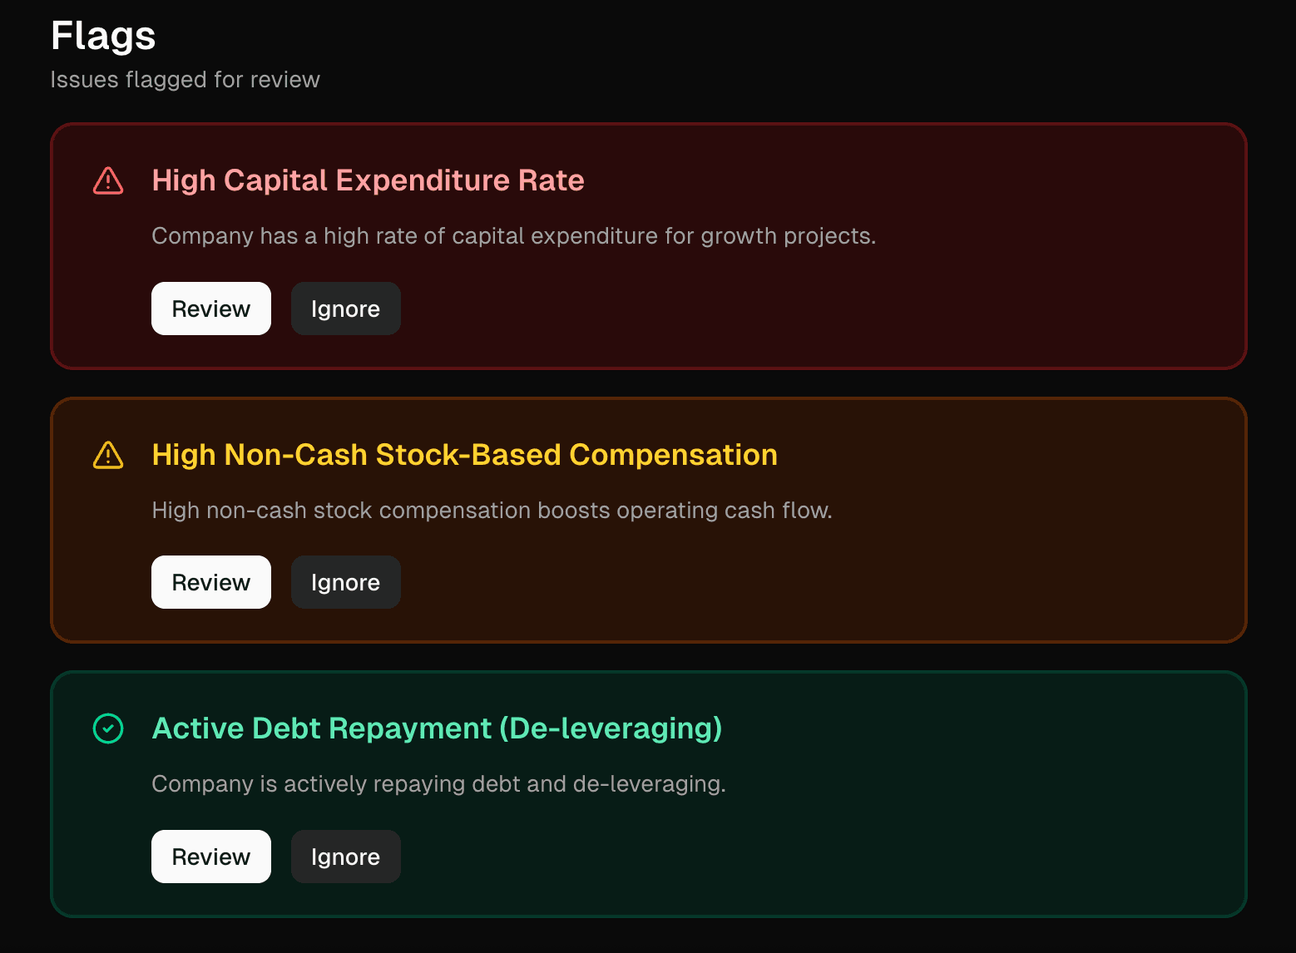Image resolution: width=1296 pixels, height=953 pixels.
Task: Click the Flags page heading
Action: (x=103, y=36)
